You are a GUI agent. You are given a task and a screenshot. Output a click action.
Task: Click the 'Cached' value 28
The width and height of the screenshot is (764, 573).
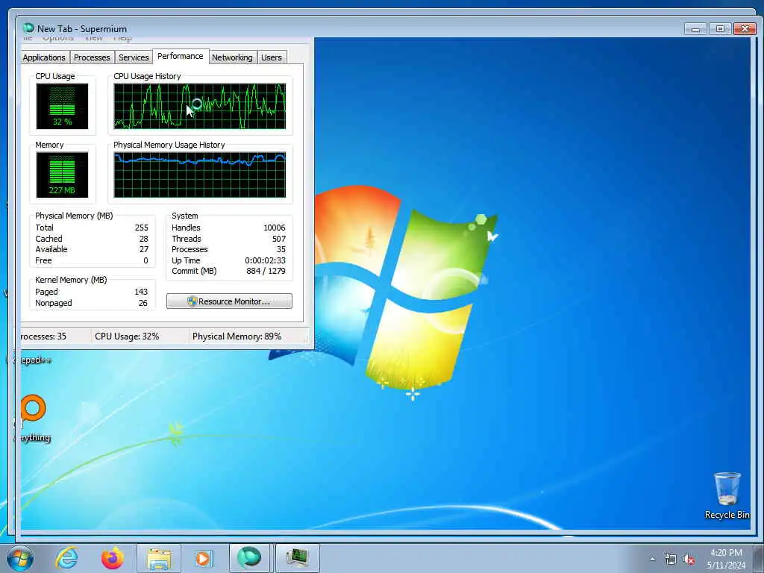point(143,239)
